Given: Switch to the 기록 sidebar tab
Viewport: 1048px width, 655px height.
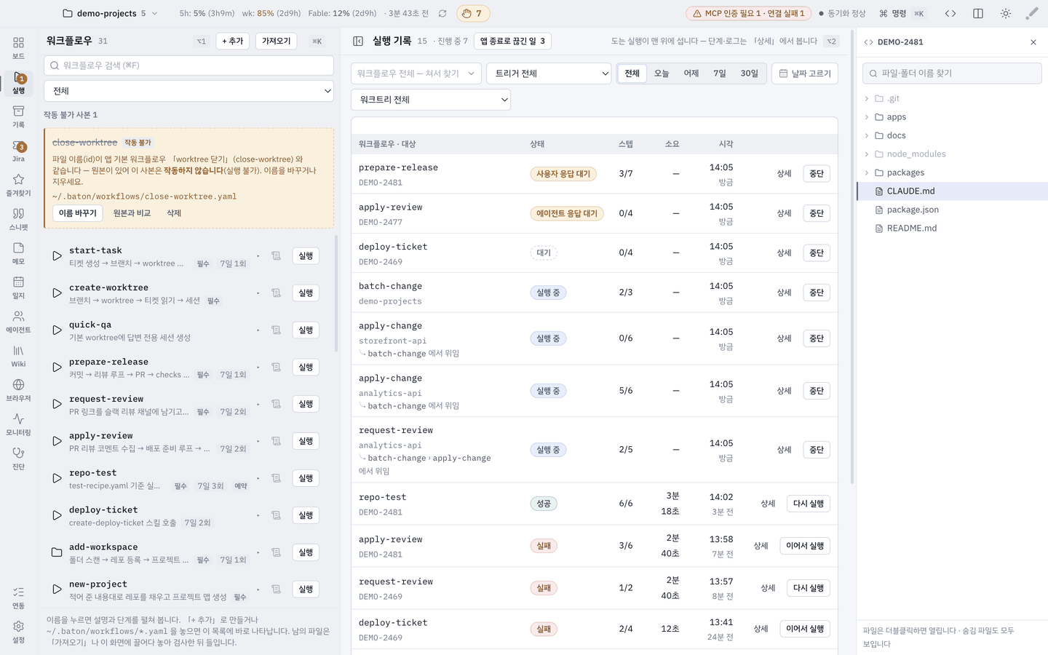Looking at the screenshot, I should click(18, 116).
